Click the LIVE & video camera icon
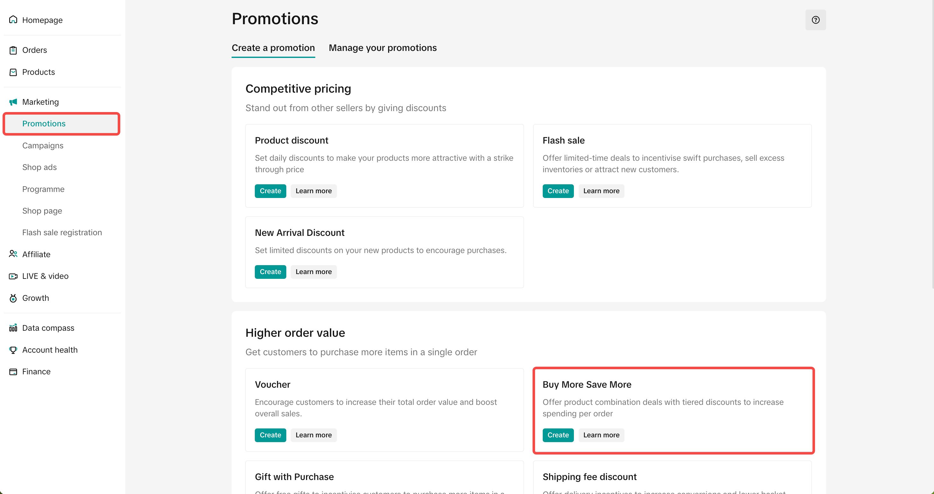Image resolution: width=934 pixels, height=494 pixels. tap(13, 276)
